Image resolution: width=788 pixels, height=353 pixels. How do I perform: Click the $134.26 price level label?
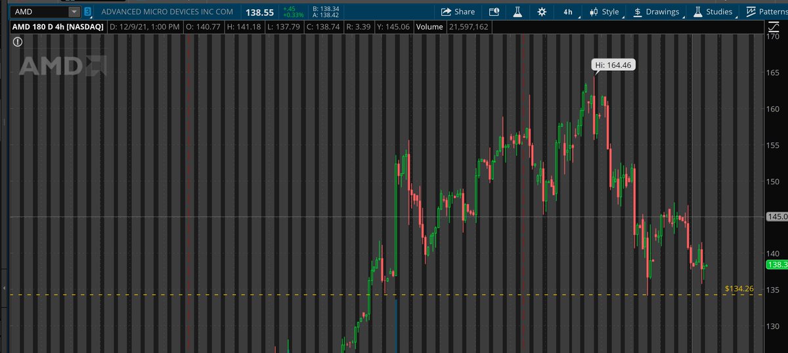[x=739, y=288]
